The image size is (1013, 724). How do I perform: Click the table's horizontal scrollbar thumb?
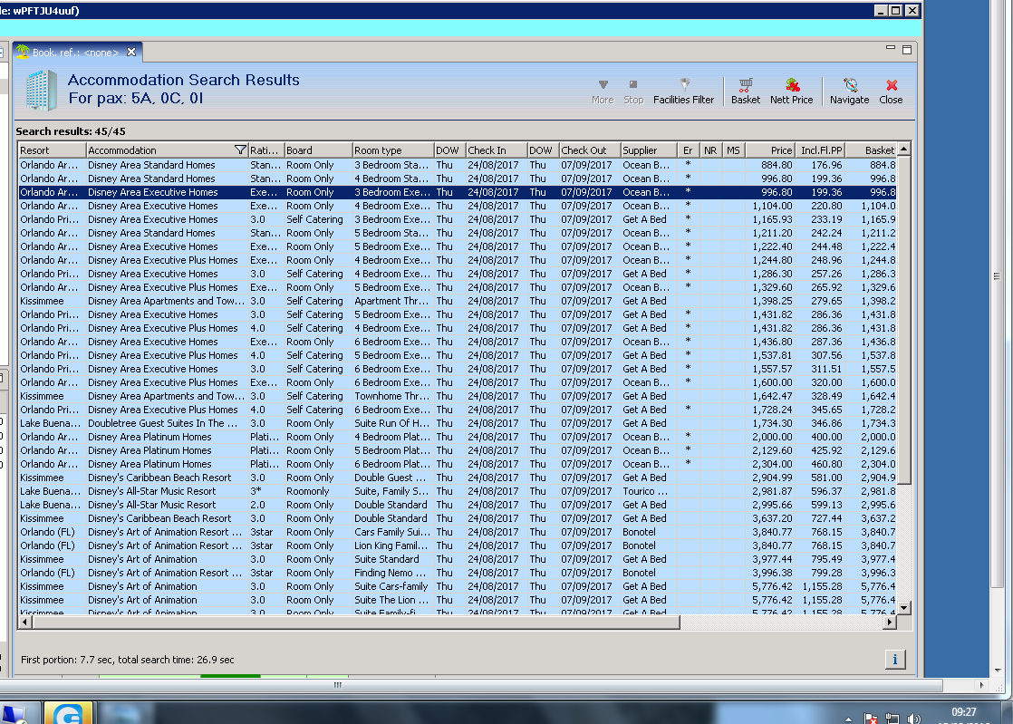355,622
